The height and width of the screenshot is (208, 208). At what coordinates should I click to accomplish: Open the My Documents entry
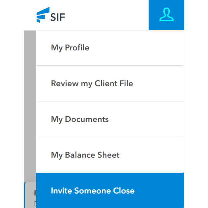click(80, 119)
